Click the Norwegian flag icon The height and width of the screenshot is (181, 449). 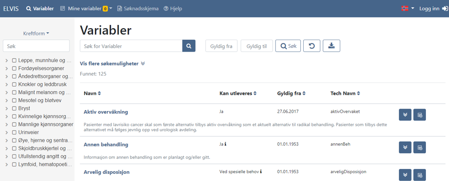click(x=405, y=9)
